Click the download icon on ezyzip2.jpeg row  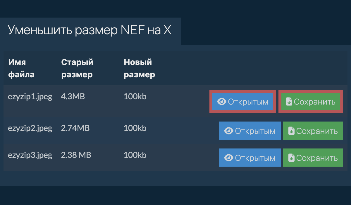point(291,131)
